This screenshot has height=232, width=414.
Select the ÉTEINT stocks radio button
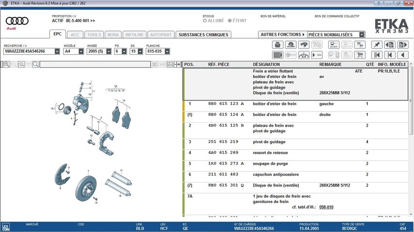(x=230, y=20)
